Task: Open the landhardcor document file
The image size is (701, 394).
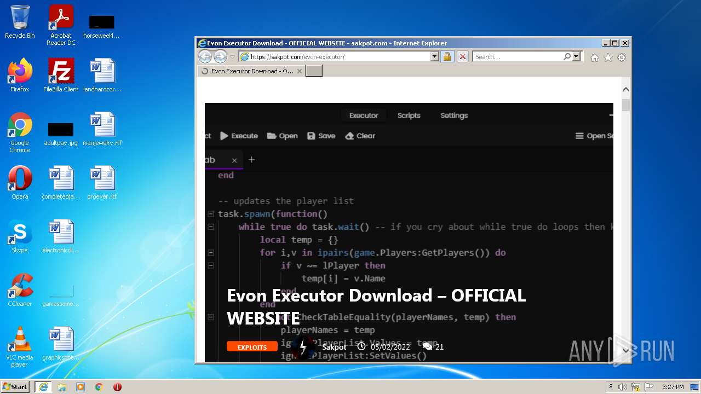Action: (x=102, y=76)
